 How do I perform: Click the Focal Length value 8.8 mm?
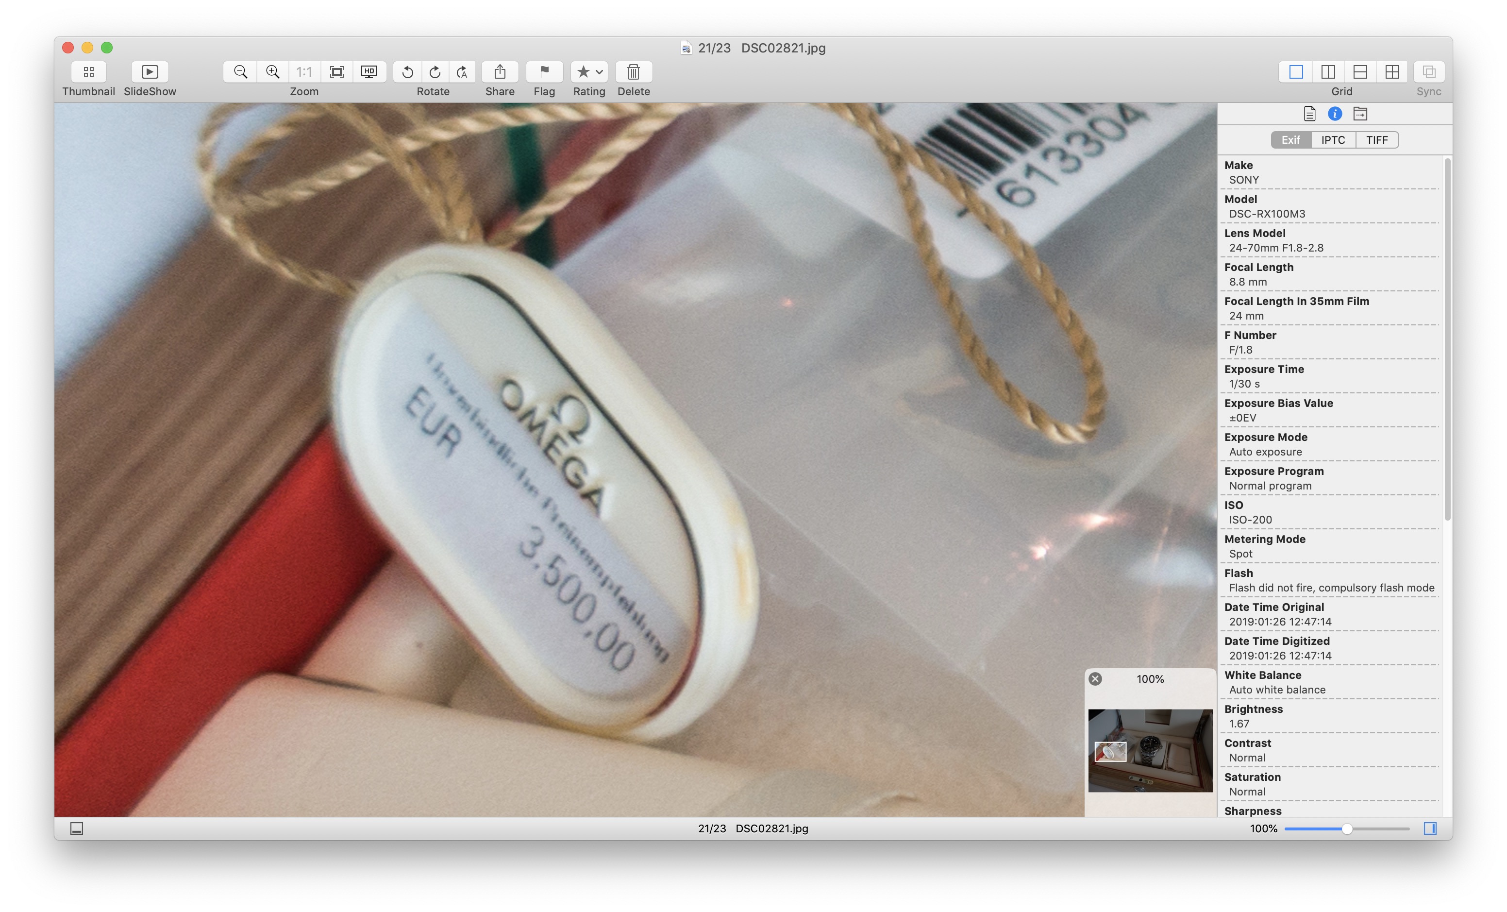coord(1248,282)
